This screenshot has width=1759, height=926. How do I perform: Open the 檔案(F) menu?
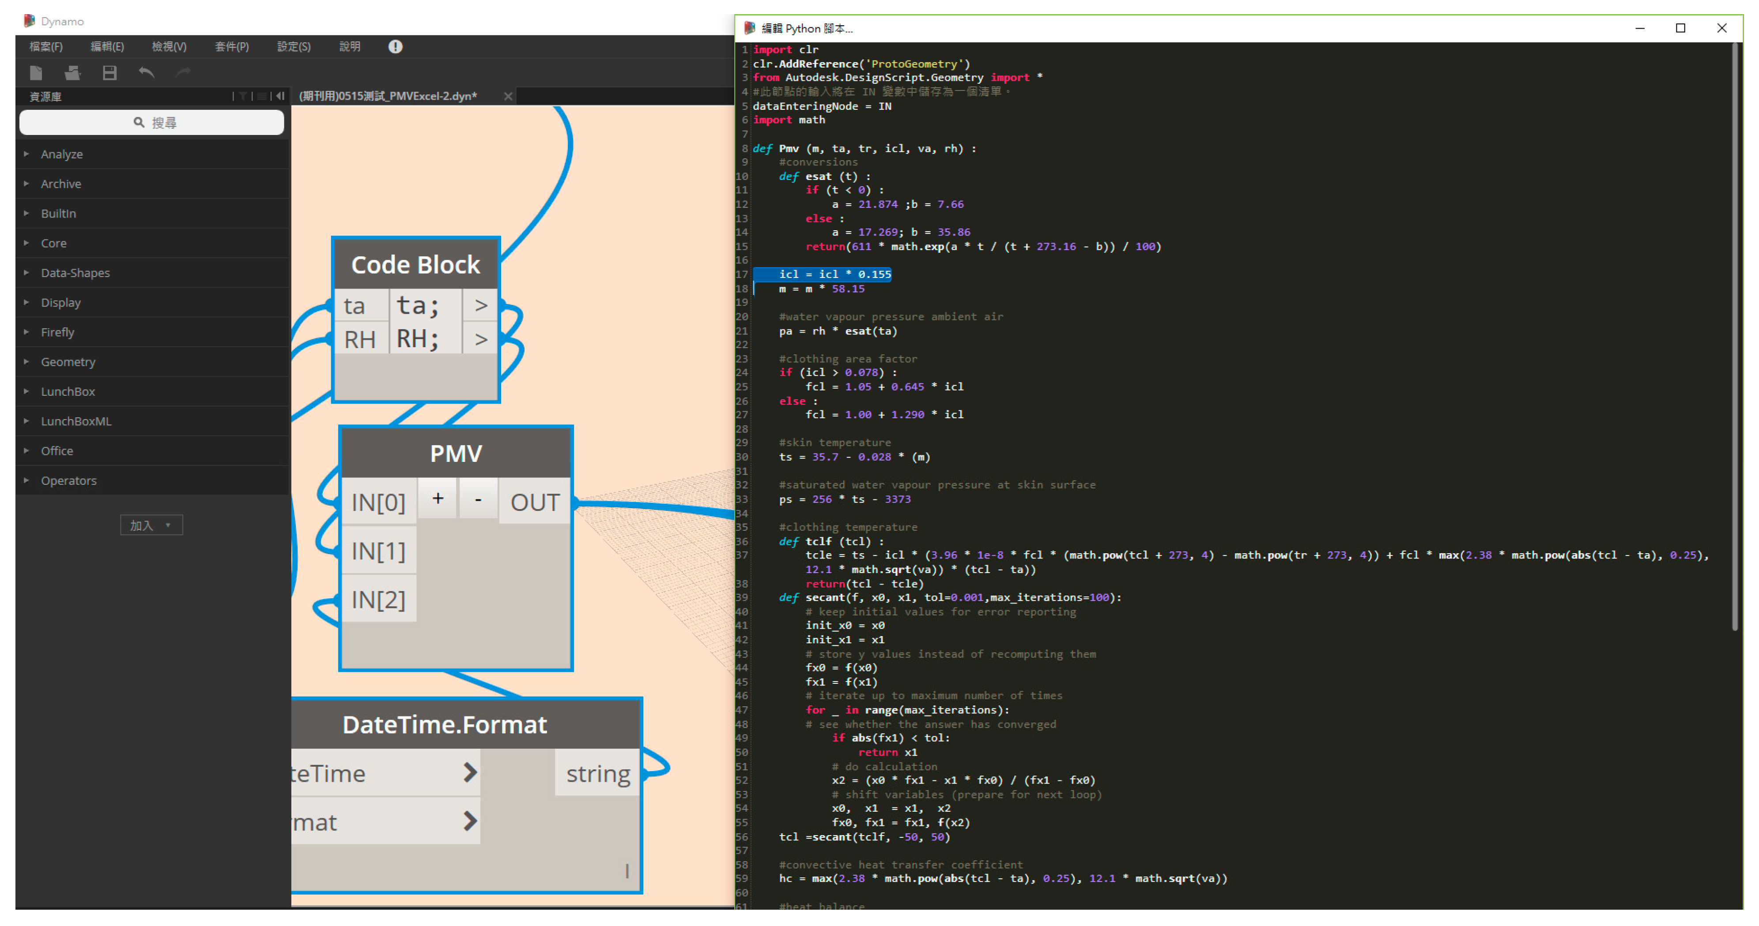(46, 46)
